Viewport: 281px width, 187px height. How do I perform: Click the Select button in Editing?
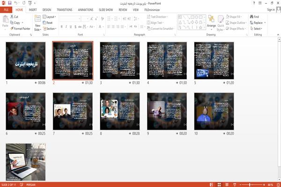[256, 29]
